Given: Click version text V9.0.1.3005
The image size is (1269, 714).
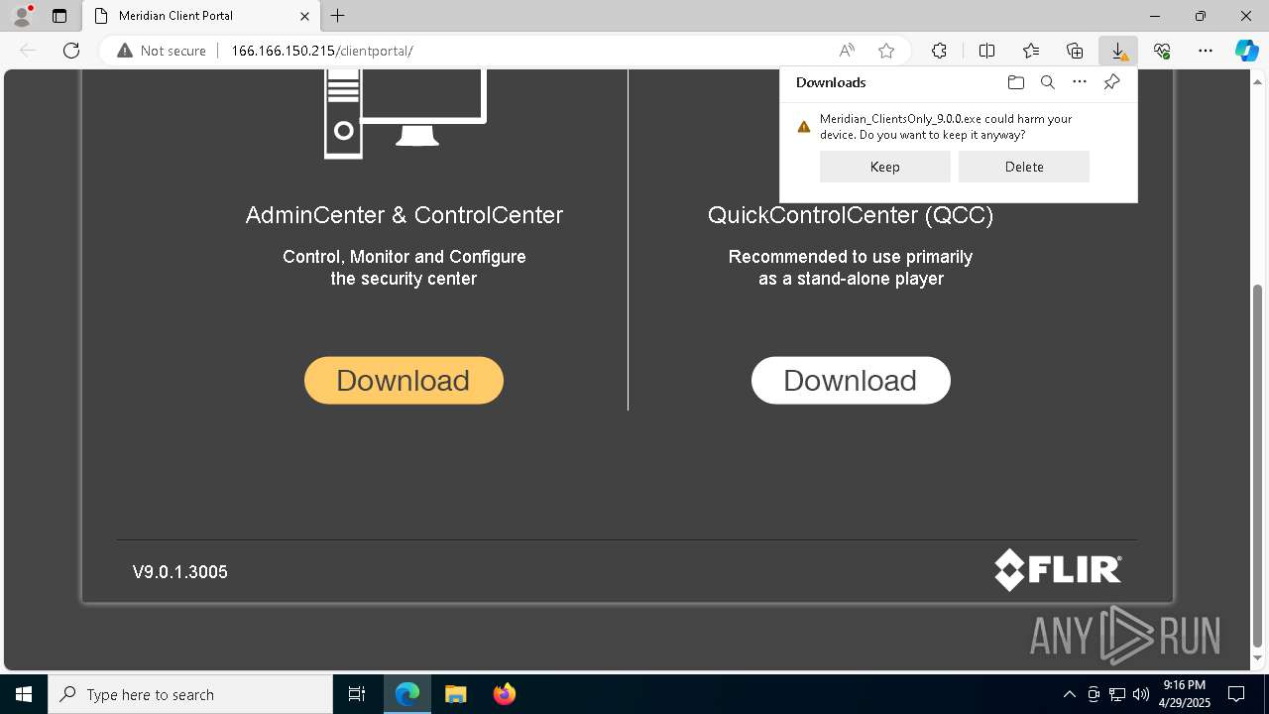Looking at the screenshot, I should pyautogui.click(x=180, y=572).
